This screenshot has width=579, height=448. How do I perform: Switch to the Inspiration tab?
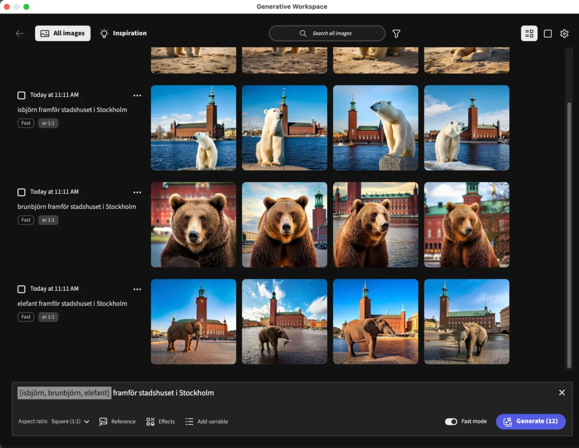[123, 33]
